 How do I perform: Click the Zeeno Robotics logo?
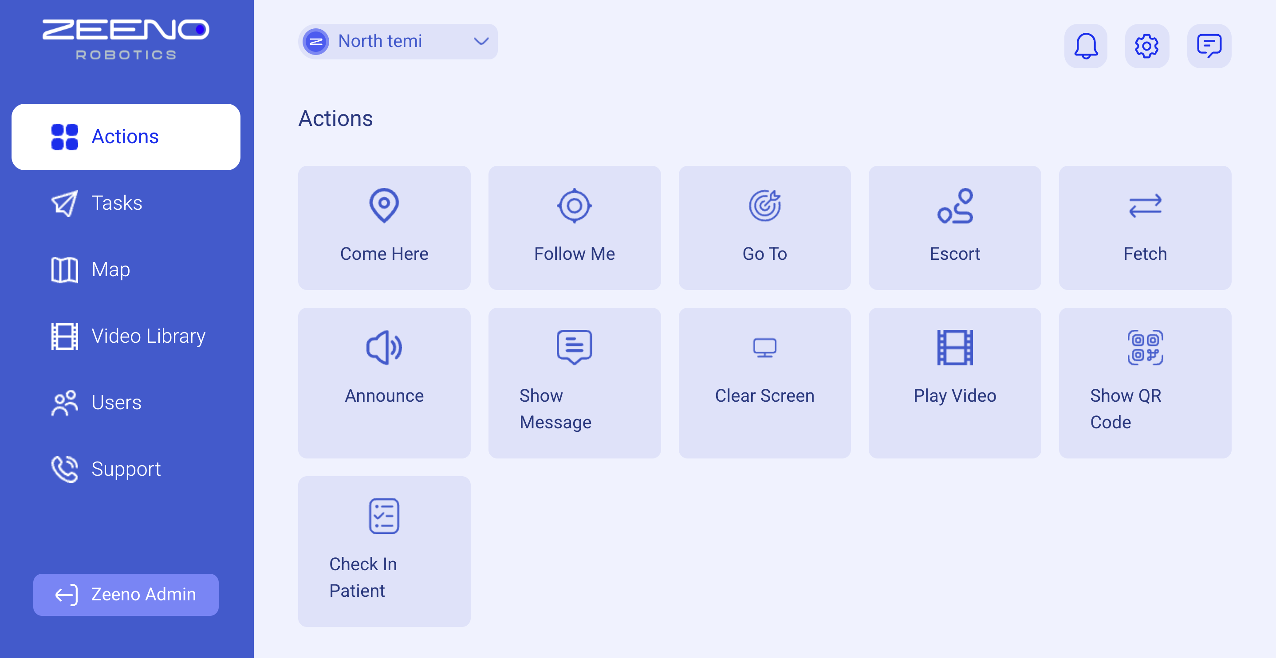126,39
